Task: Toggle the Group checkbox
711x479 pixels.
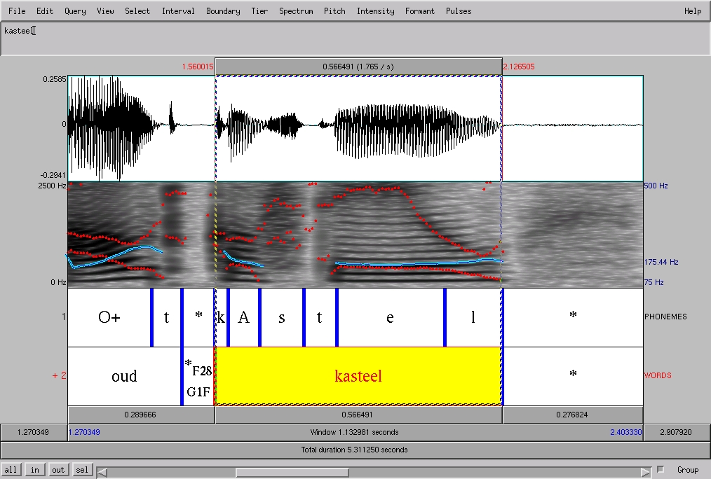Action: [661, 469]
